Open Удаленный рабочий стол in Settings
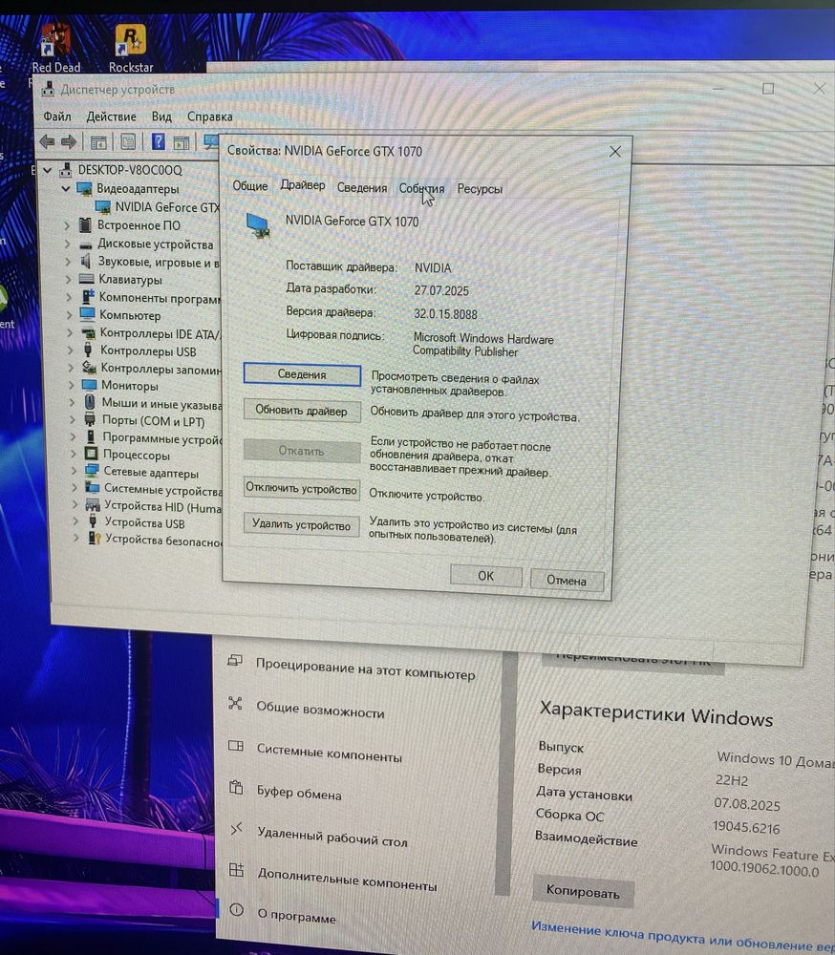 click(332, 837)
